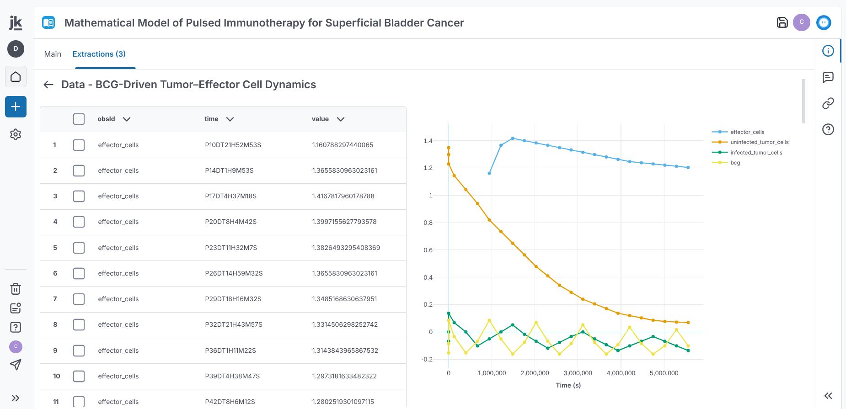Open the info panel icon

(x=828, y=51)
